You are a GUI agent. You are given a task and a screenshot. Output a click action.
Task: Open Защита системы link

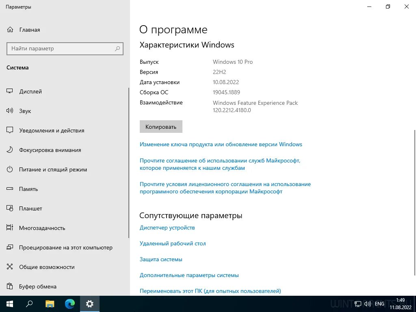[161, 259]
